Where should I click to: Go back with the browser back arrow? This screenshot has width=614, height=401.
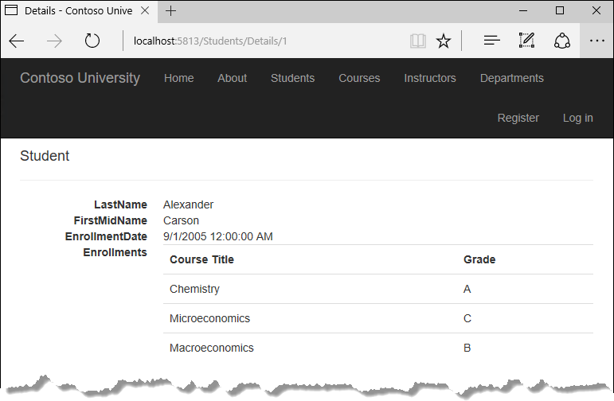17,41
